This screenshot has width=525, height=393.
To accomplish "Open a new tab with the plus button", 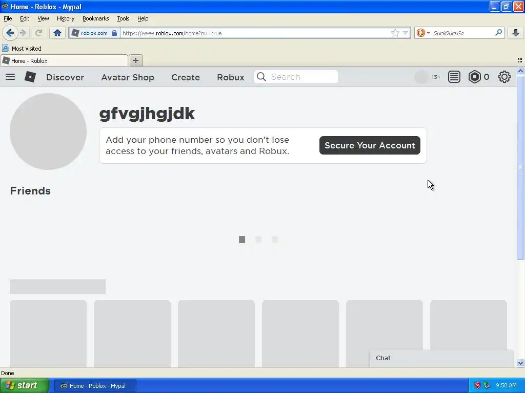I will (135, 60).
